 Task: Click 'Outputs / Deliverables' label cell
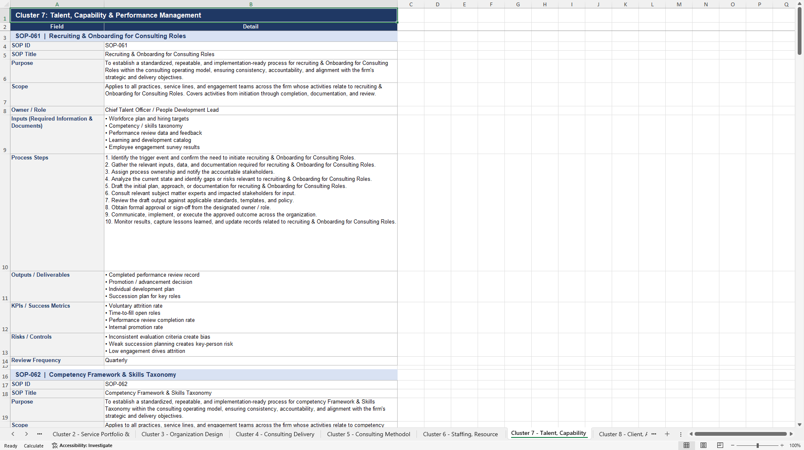(57, 286)
